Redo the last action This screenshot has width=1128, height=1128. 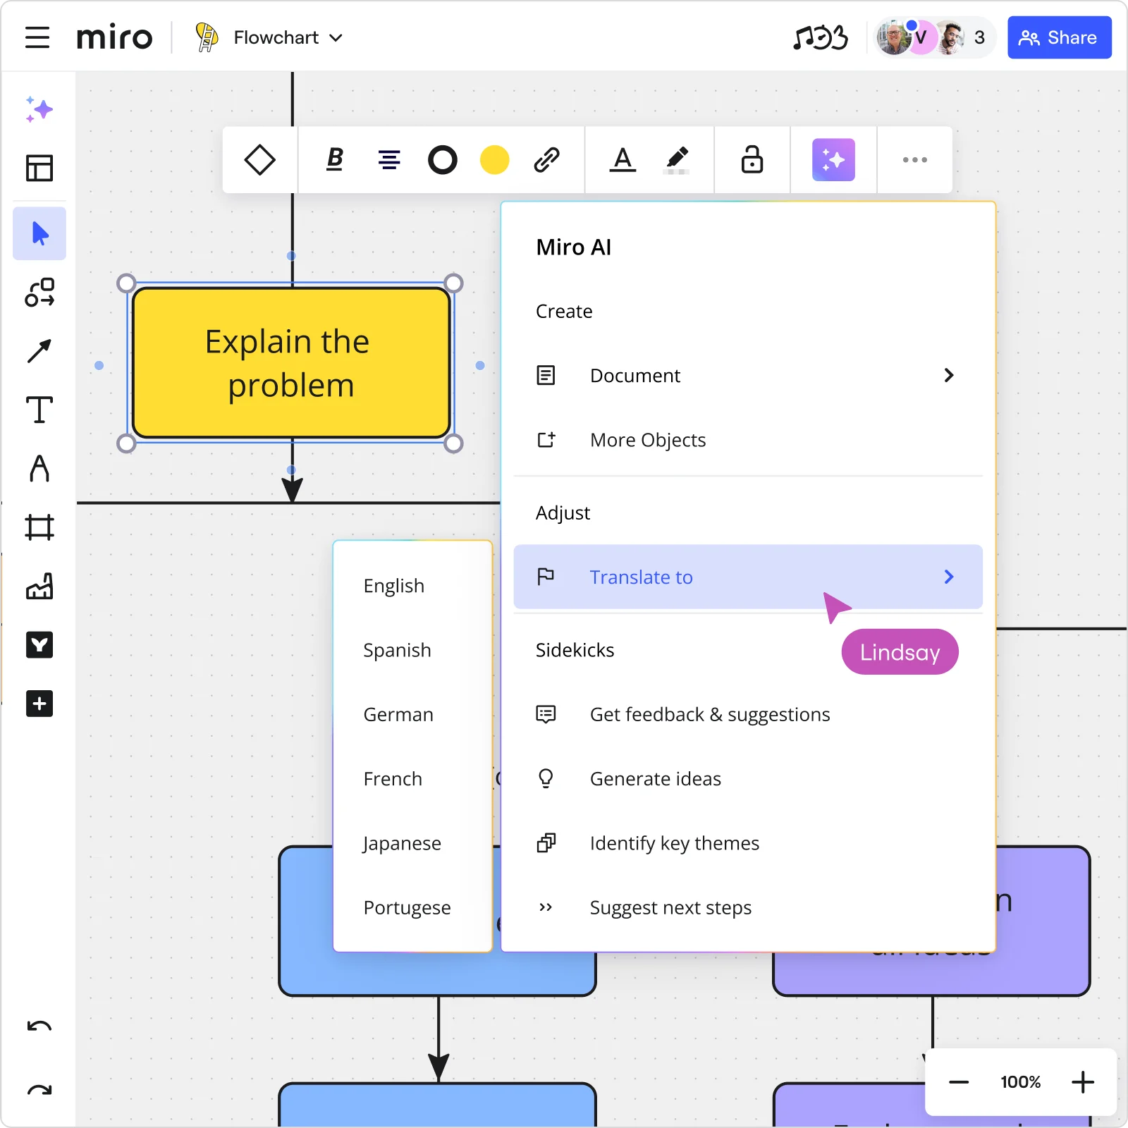39,1090
